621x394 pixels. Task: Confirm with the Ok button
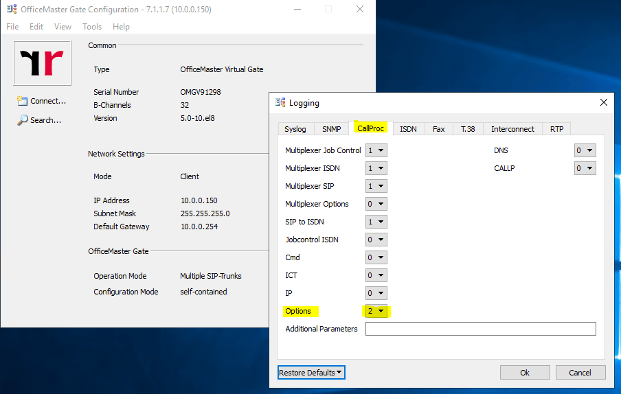coord(525,372)
